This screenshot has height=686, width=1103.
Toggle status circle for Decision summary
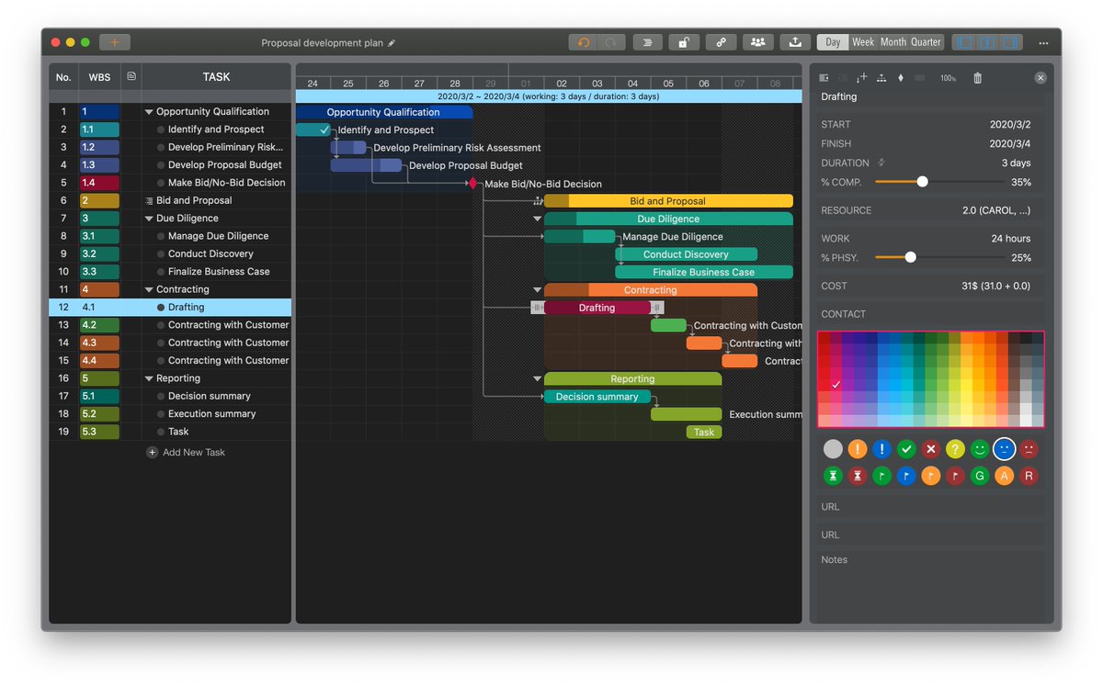[x=161, y=396]
